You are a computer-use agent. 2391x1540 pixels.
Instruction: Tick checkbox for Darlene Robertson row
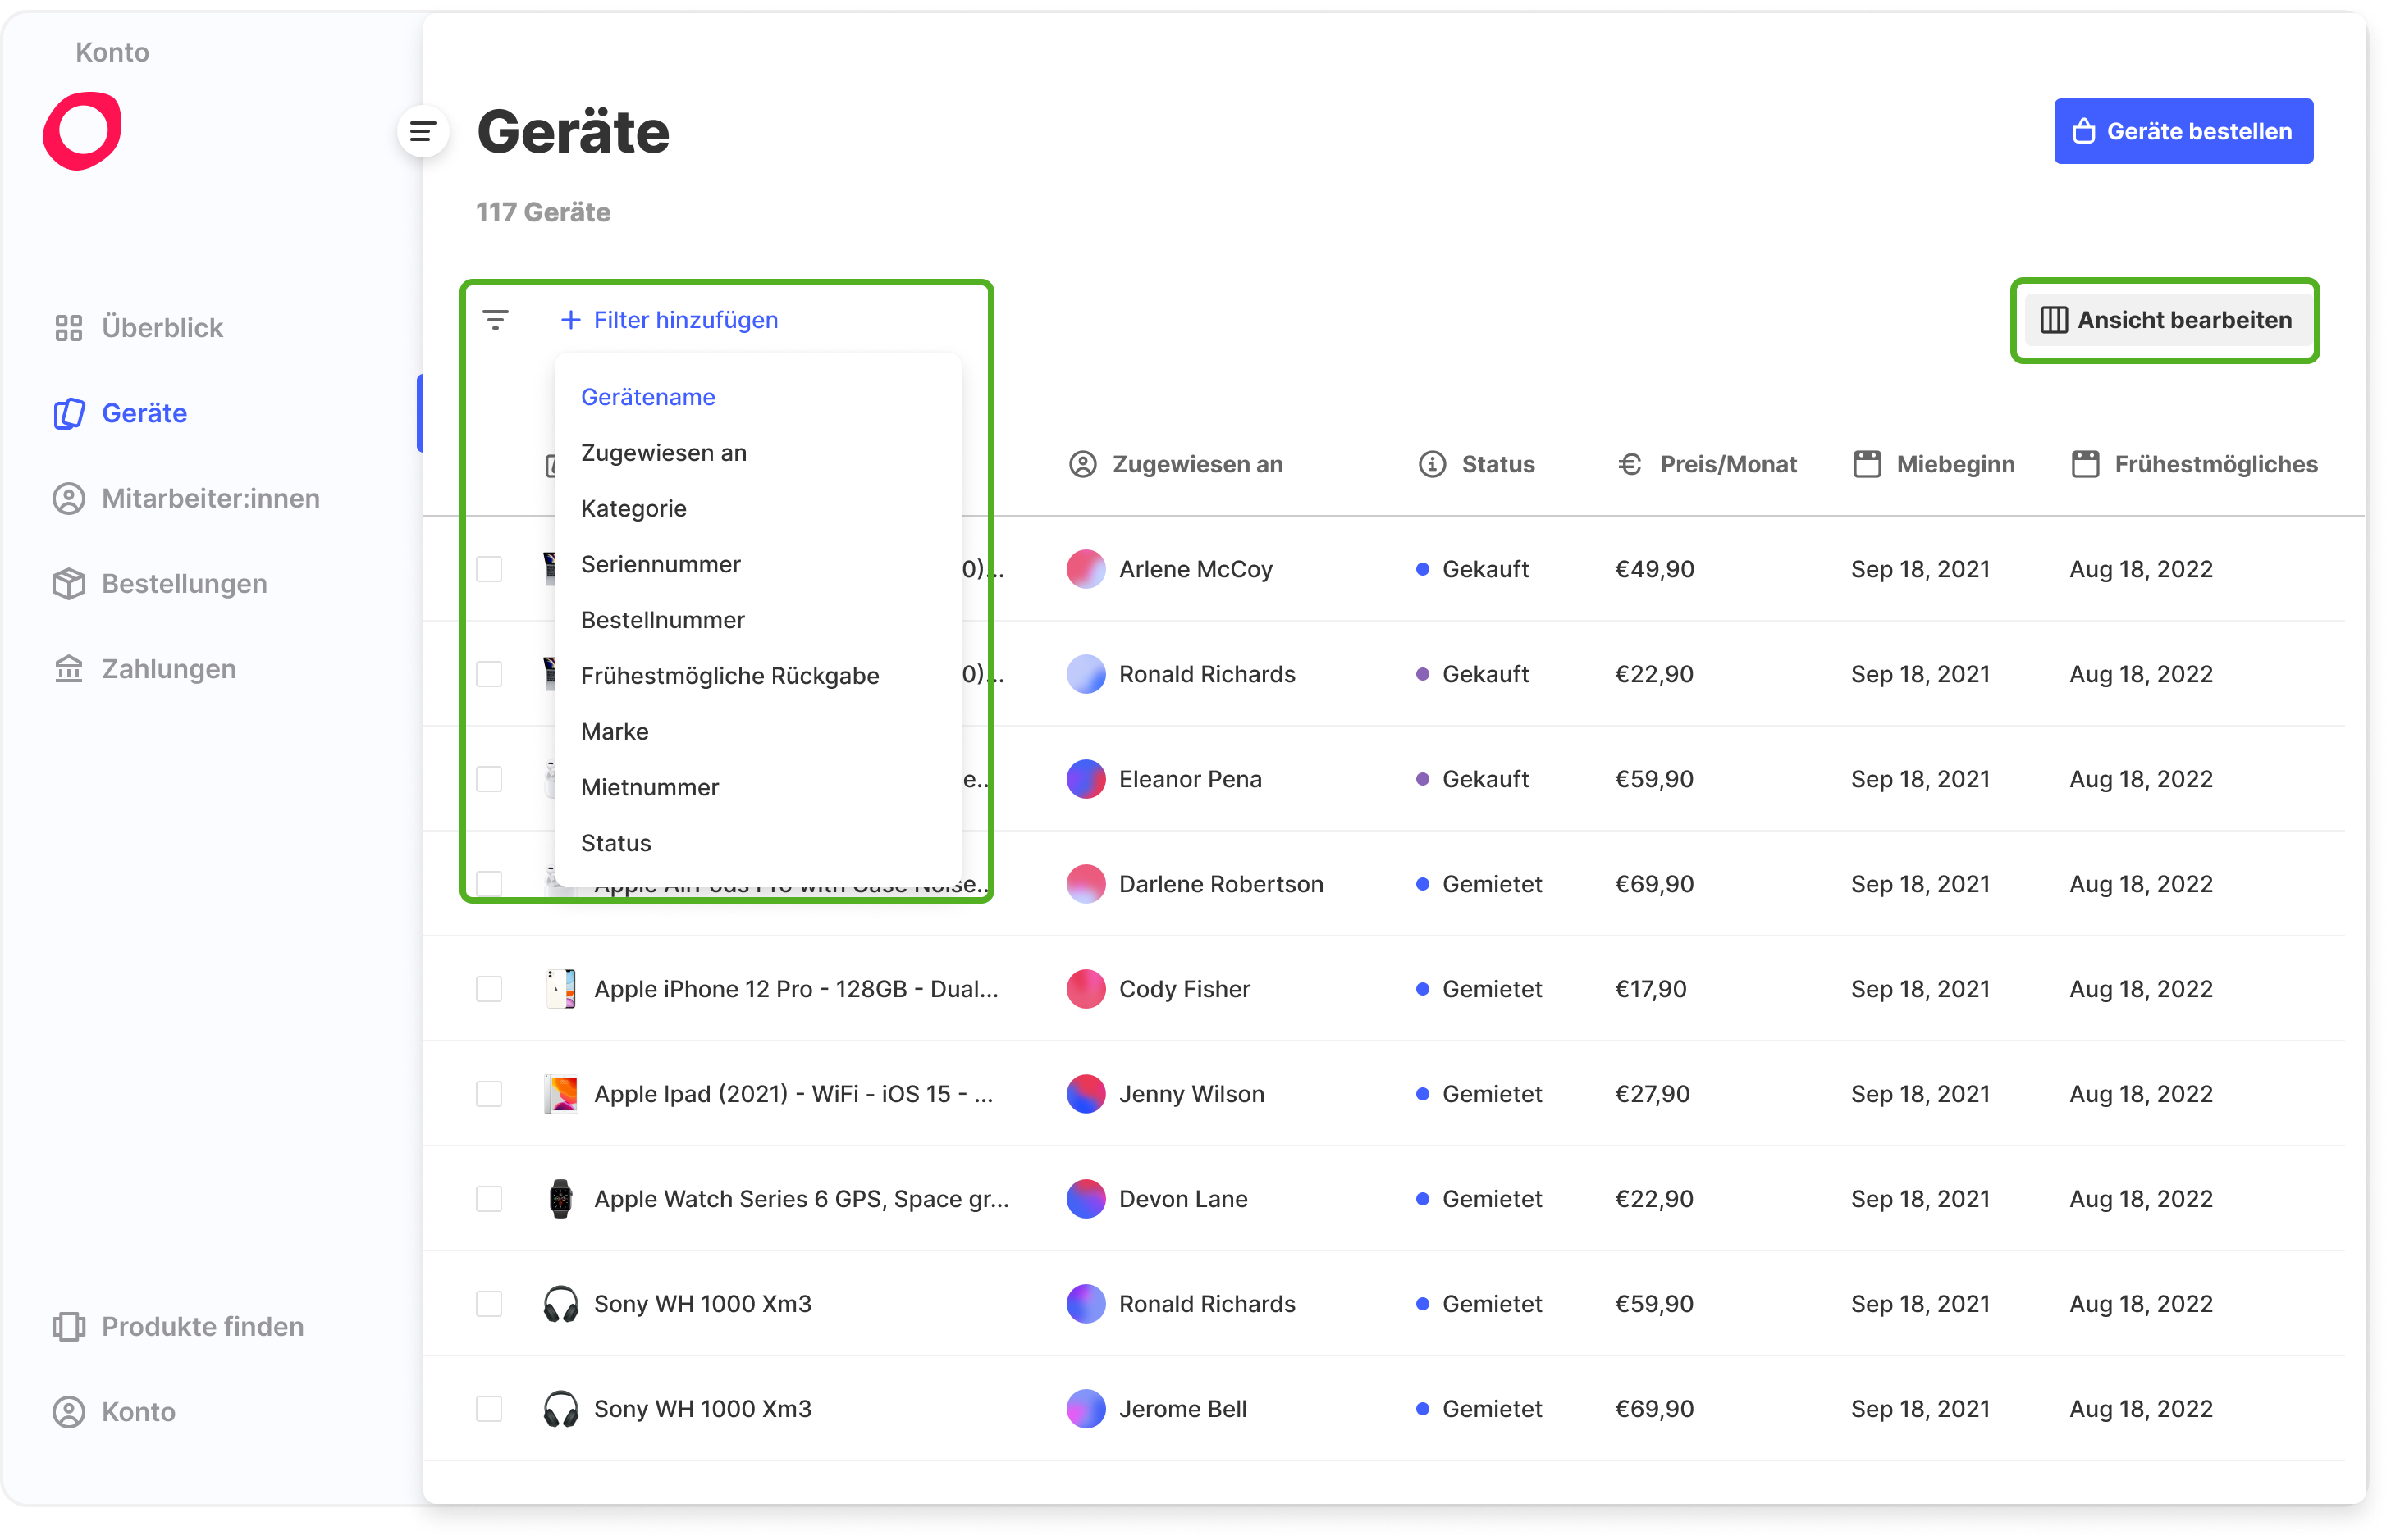[489, 884]
